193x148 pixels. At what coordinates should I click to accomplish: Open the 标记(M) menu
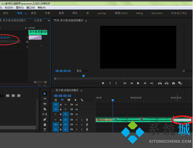[x=9, y=8]
